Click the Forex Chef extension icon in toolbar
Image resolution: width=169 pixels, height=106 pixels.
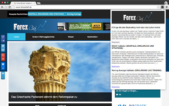click(x=162, y=7)
